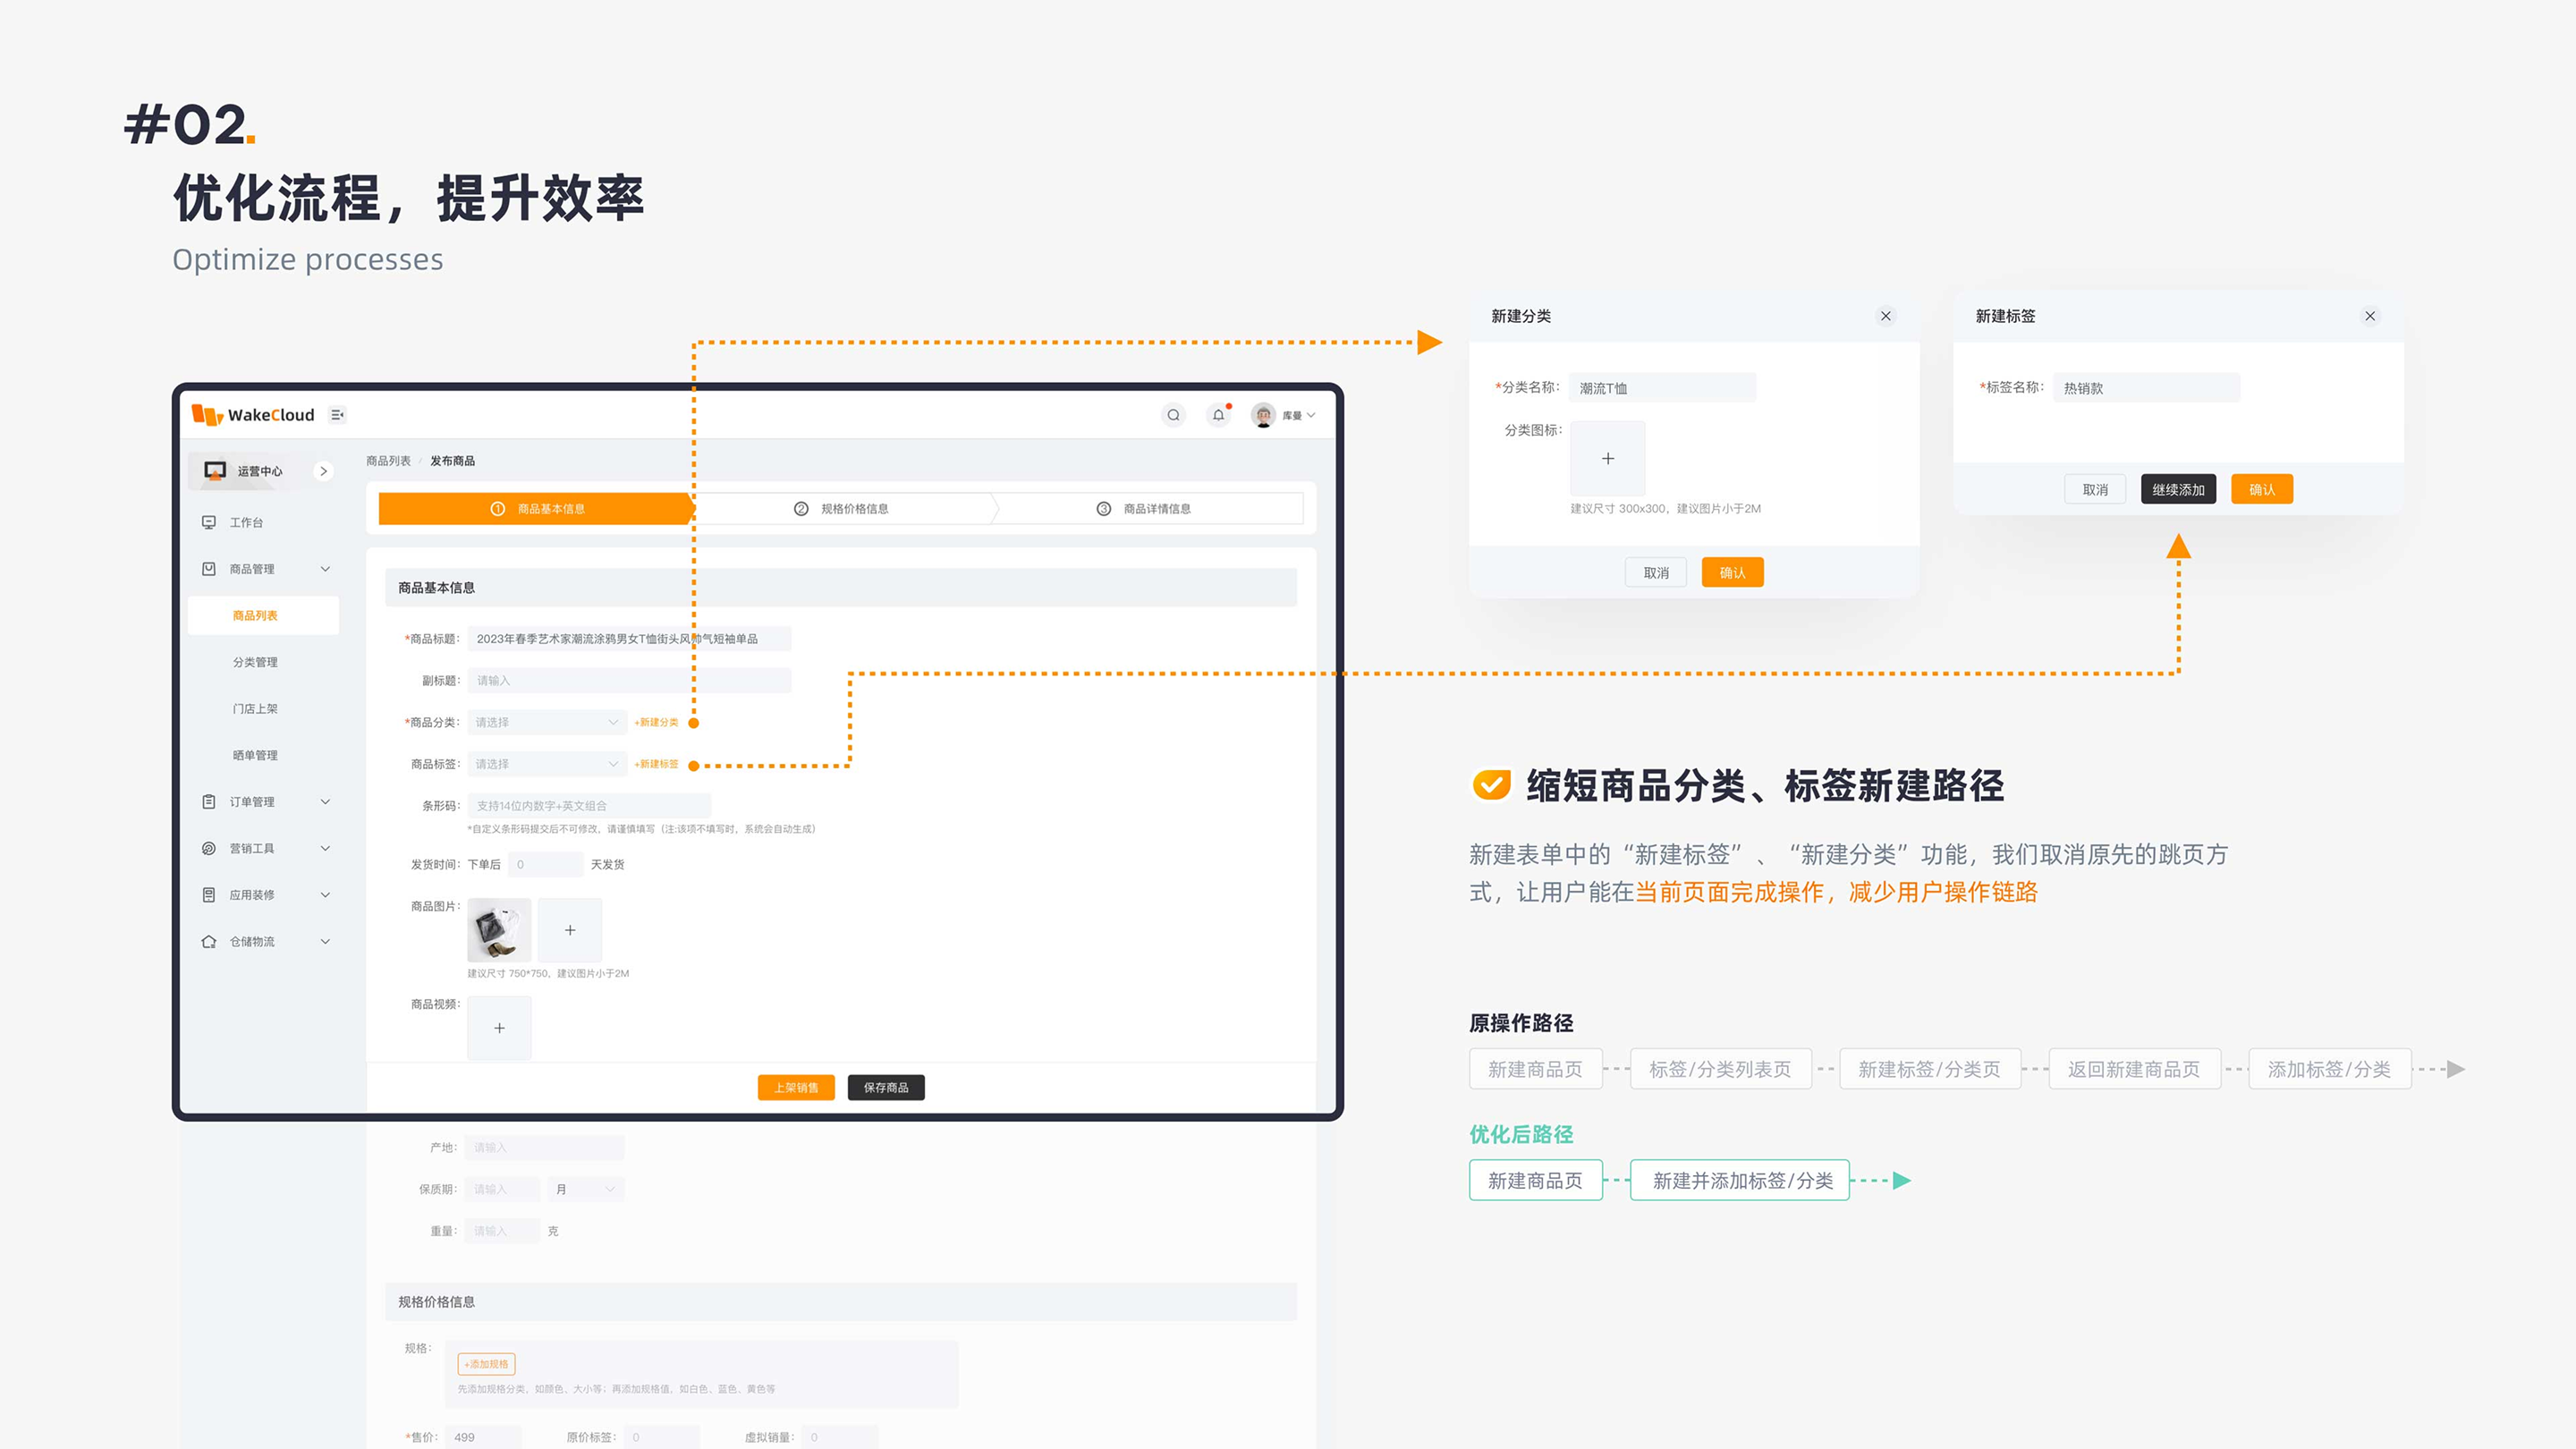Click the 订单管理 clipboard icon
This screenshot has width=2576, height=1449.
[x=209, y=802]
